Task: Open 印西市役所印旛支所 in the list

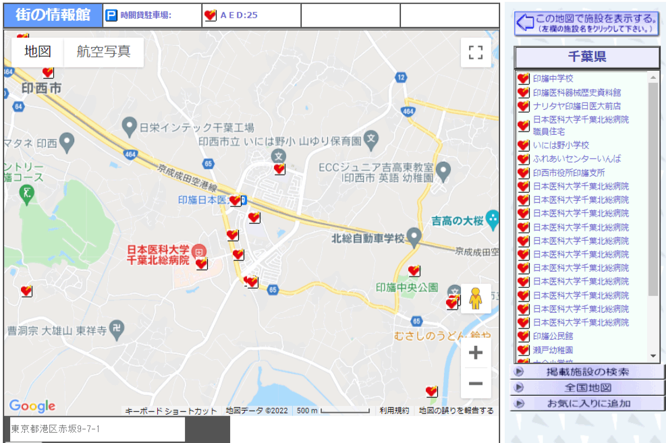Action: (x=569, y=173)
